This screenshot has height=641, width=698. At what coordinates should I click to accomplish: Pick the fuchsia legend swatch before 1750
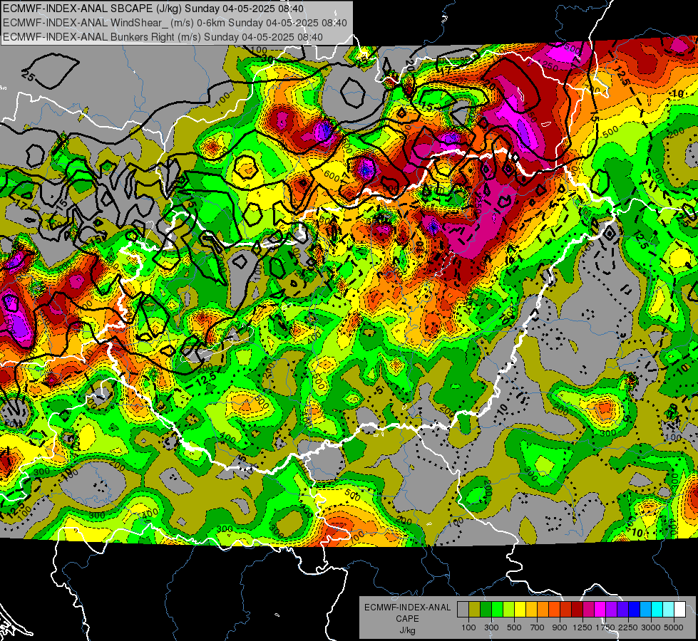(x=600, y=610)
